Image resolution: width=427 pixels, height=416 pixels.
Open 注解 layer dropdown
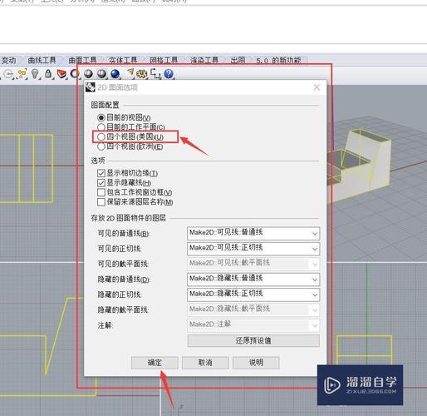253,325
